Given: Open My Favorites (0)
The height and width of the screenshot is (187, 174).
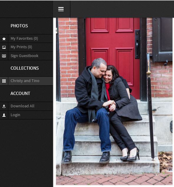Looking at the screenshot, I should click(x=24, y=39).
